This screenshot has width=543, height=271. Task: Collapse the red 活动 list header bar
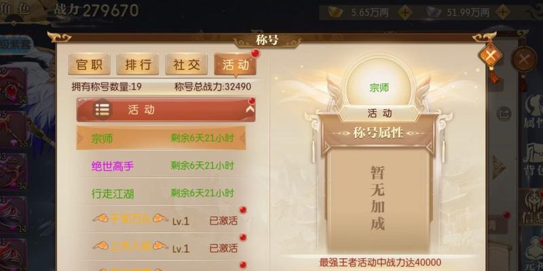pos(166,110)
